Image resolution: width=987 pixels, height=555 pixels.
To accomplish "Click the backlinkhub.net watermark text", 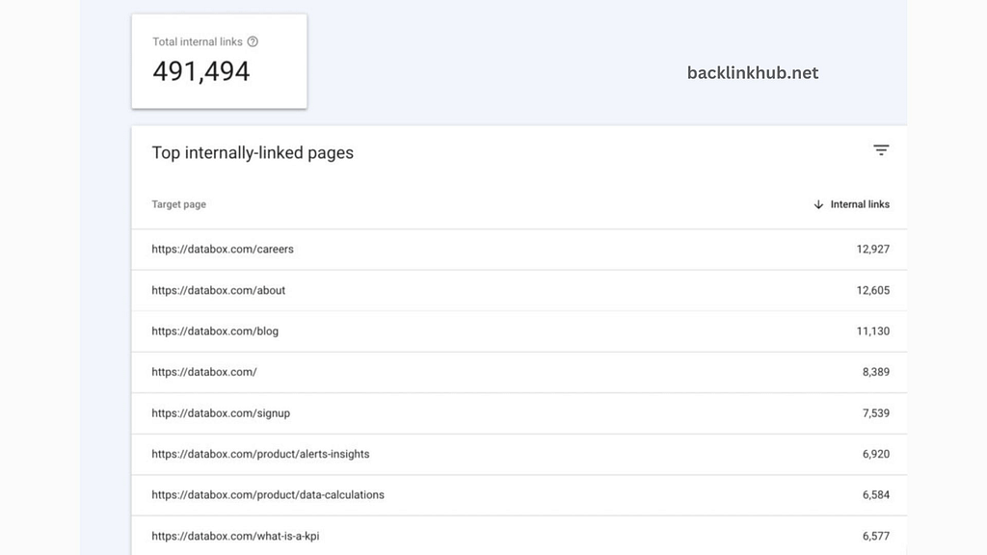I will click(752, 72).
